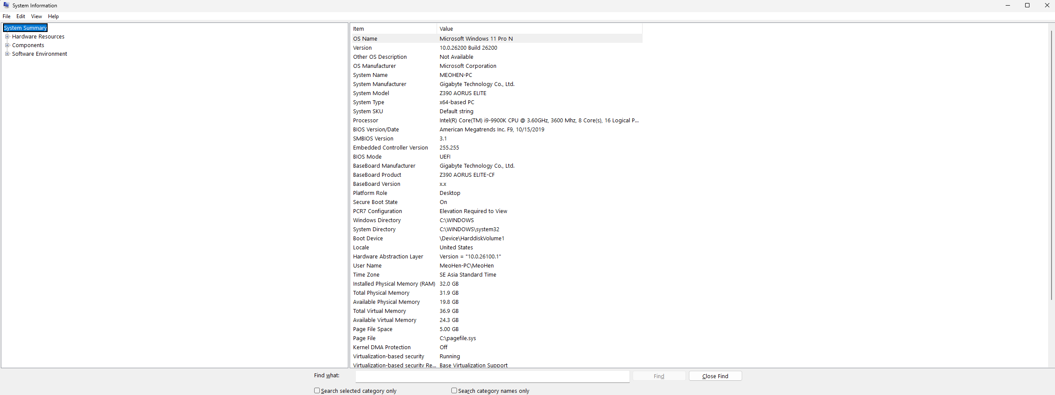Select the BaseBoard Manufacturer row
The image size is (1055, 395).
tap(496, 166)
